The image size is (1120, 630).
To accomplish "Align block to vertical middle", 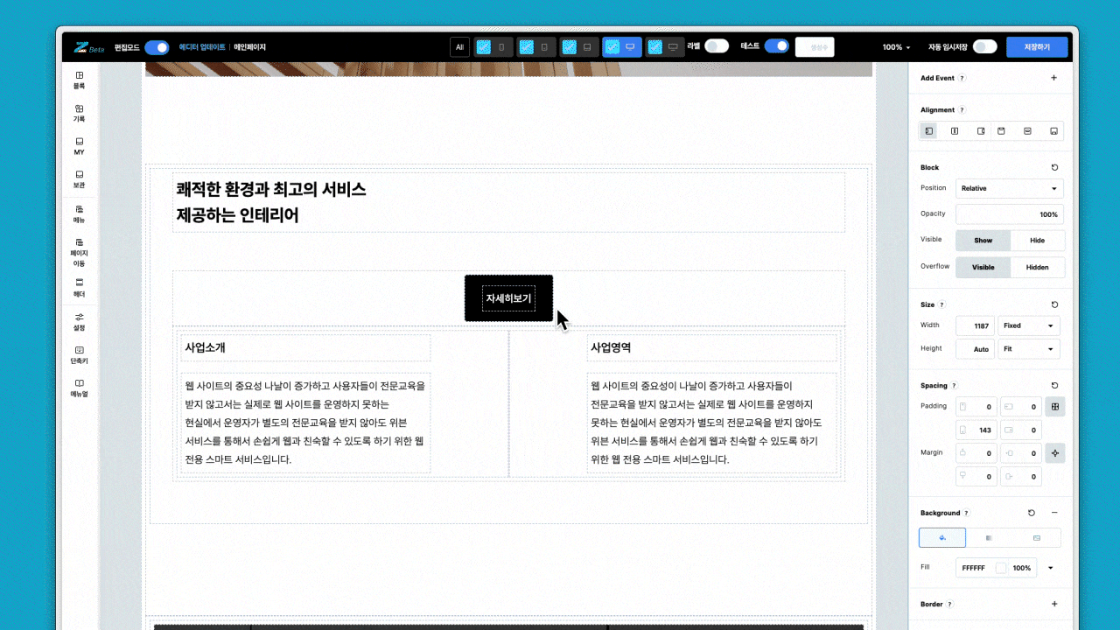I will [x=1027, y=131].
